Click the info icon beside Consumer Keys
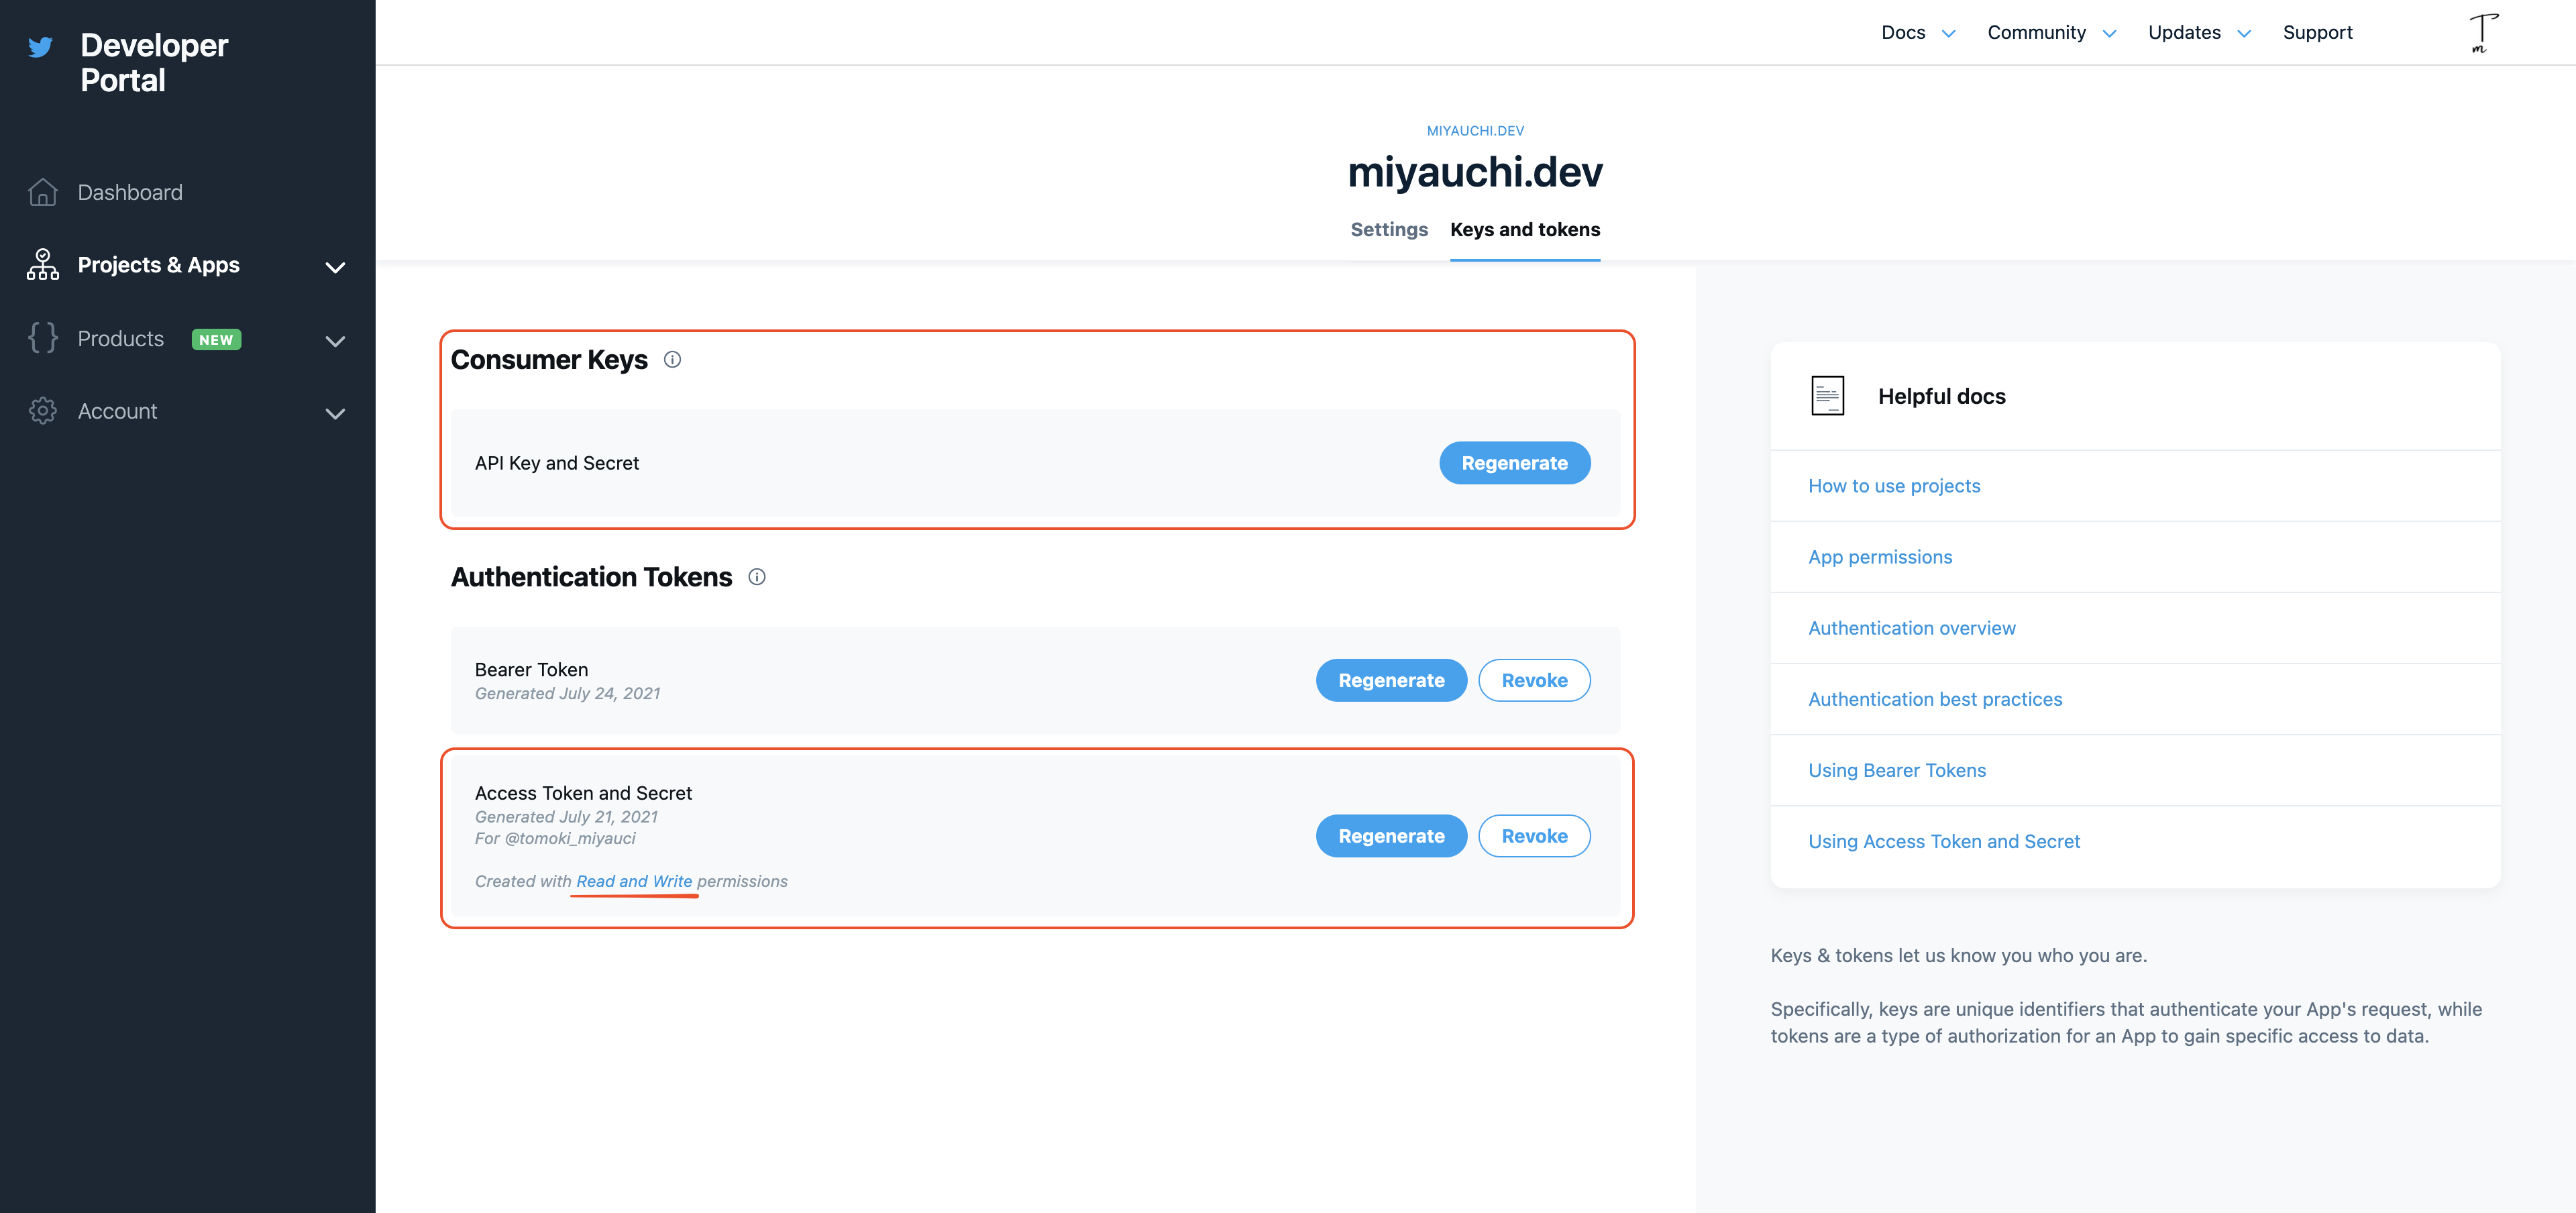 point(672,360)
